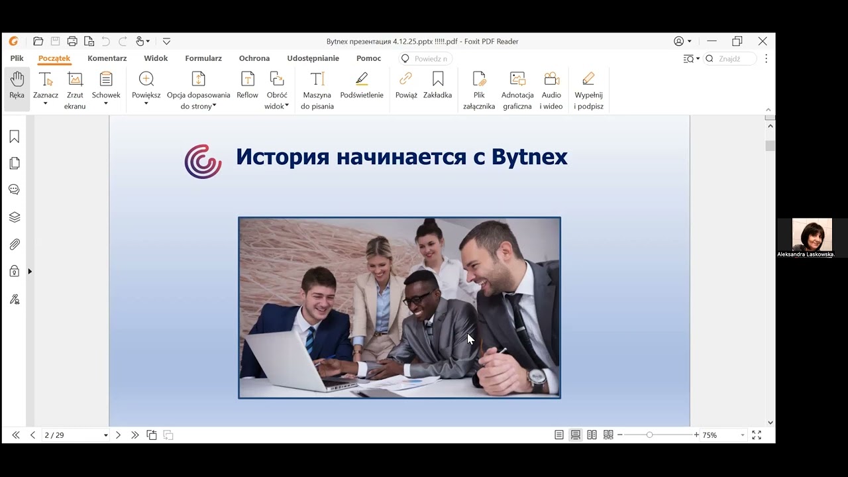Open the layers panel in the sidebar
The width and height of the screenshot is (848, 477).
[x=15, y=217]
